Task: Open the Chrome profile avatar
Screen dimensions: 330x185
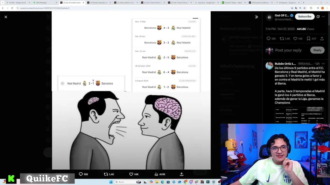Action: point(323,8)
